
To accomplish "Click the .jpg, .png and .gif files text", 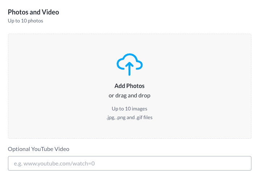I will coord(129,117).
